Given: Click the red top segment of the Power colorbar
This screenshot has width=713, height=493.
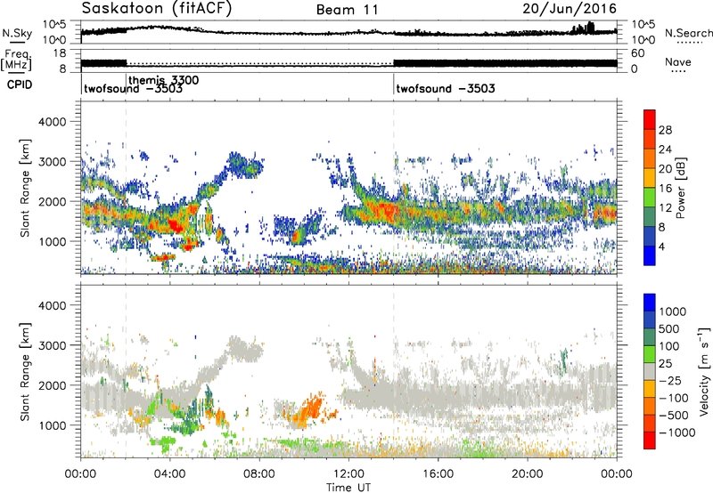Looking at the screenshot, I should coord(650,120).
